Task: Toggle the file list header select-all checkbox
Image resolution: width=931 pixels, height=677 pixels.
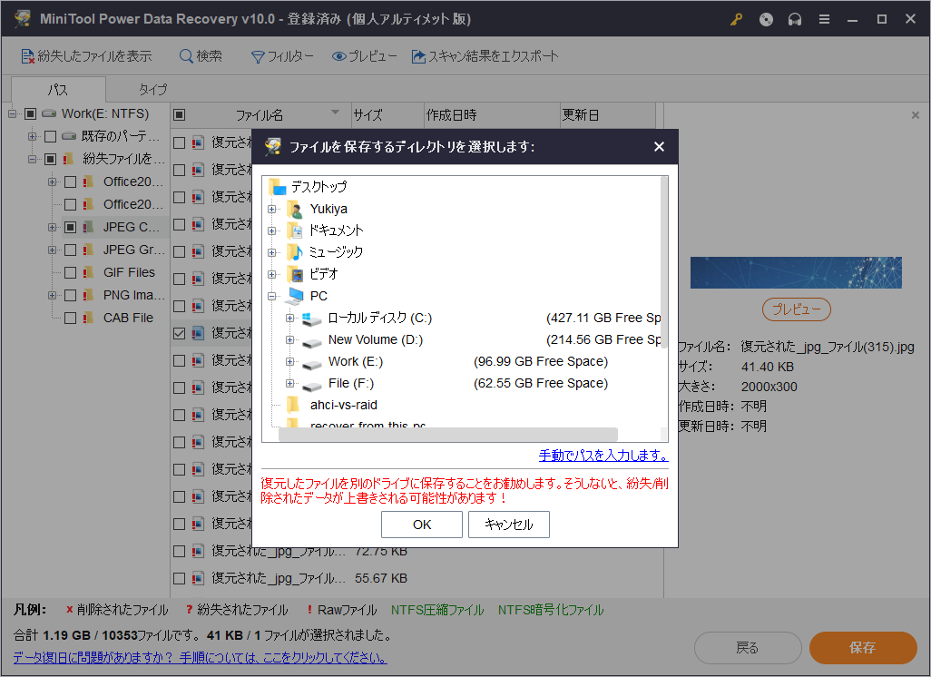Action: tap(180, 115)
